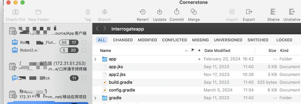Select the 移动应用项目 repository icon
Screen dimensions: 301x104
click(x=13, y=94)
